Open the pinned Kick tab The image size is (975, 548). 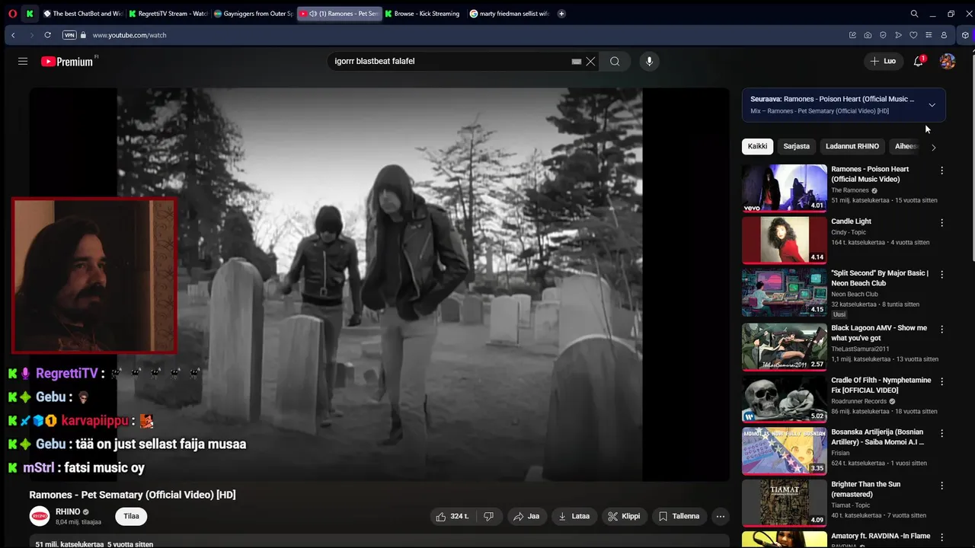30,14
